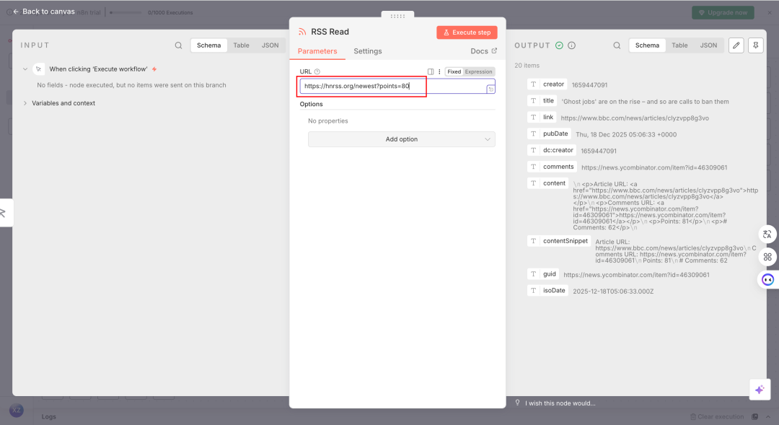779x425 pixels.
Task: Open the AI assistant sparkle button
Action: 760,390
